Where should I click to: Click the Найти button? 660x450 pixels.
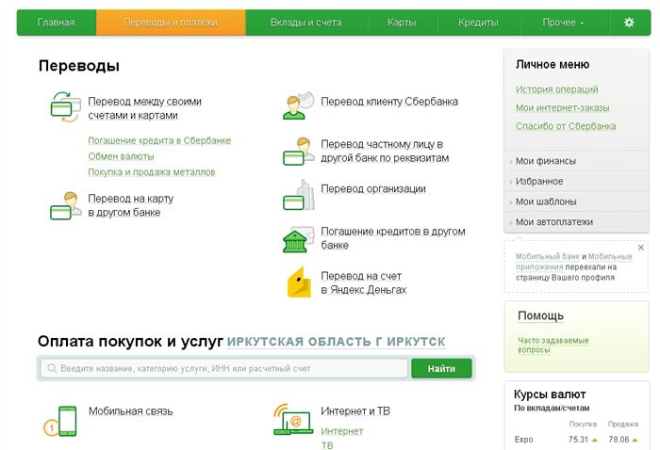pyautogui.click(x=441, y=368)
